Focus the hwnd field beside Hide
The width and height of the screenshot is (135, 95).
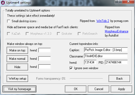click(44, 67)
